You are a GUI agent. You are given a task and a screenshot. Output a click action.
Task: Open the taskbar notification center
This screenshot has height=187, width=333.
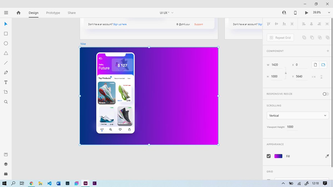click(325, 183)
